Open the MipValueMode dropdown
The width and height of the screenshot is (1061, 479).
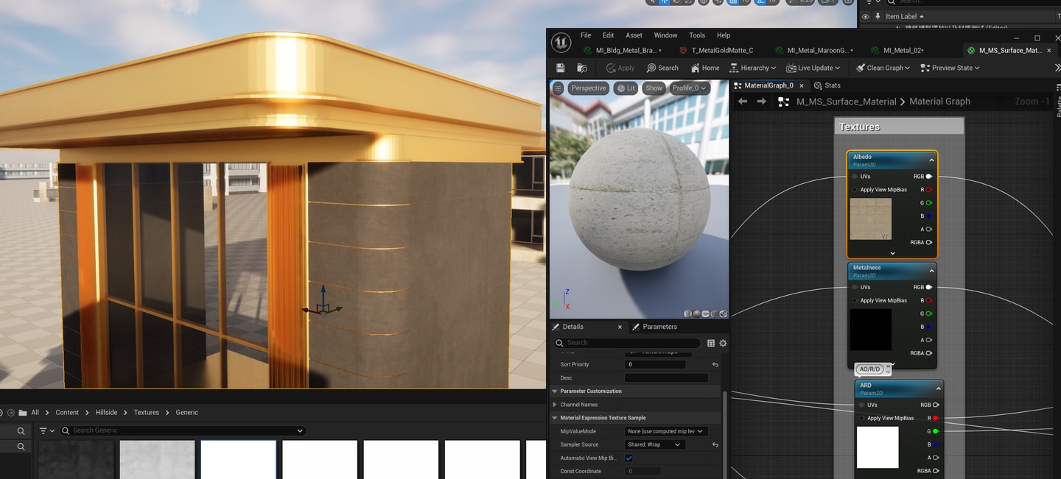point(665,431)
